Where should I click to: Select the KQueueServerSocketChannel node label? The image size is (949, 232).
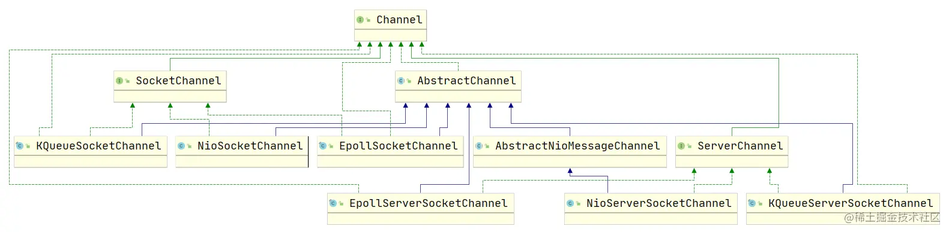click(851, 203)
